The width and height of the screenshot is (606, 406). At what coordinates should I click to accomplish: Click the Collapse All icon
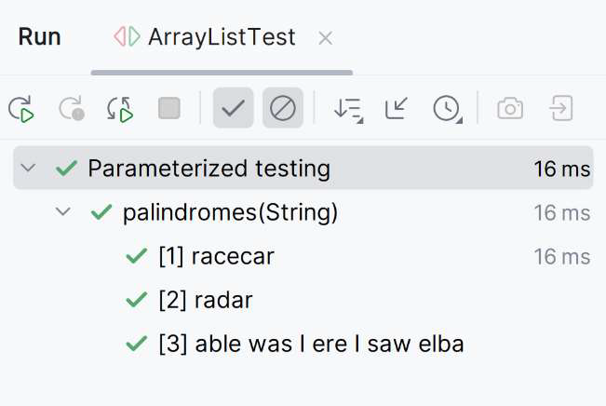point(397,108)
